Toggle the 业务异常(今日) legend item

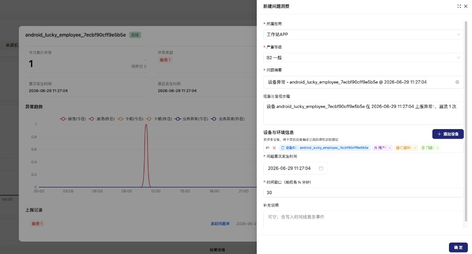pos(191,119)
